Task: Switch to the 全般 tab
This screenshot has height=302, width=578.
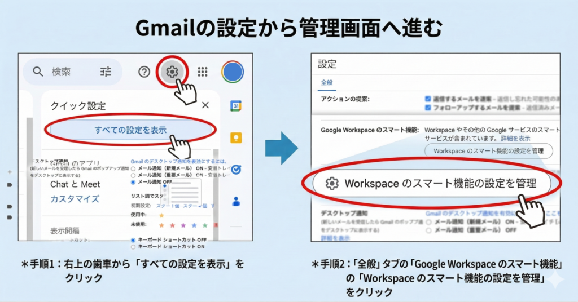Action: point(327,82)
